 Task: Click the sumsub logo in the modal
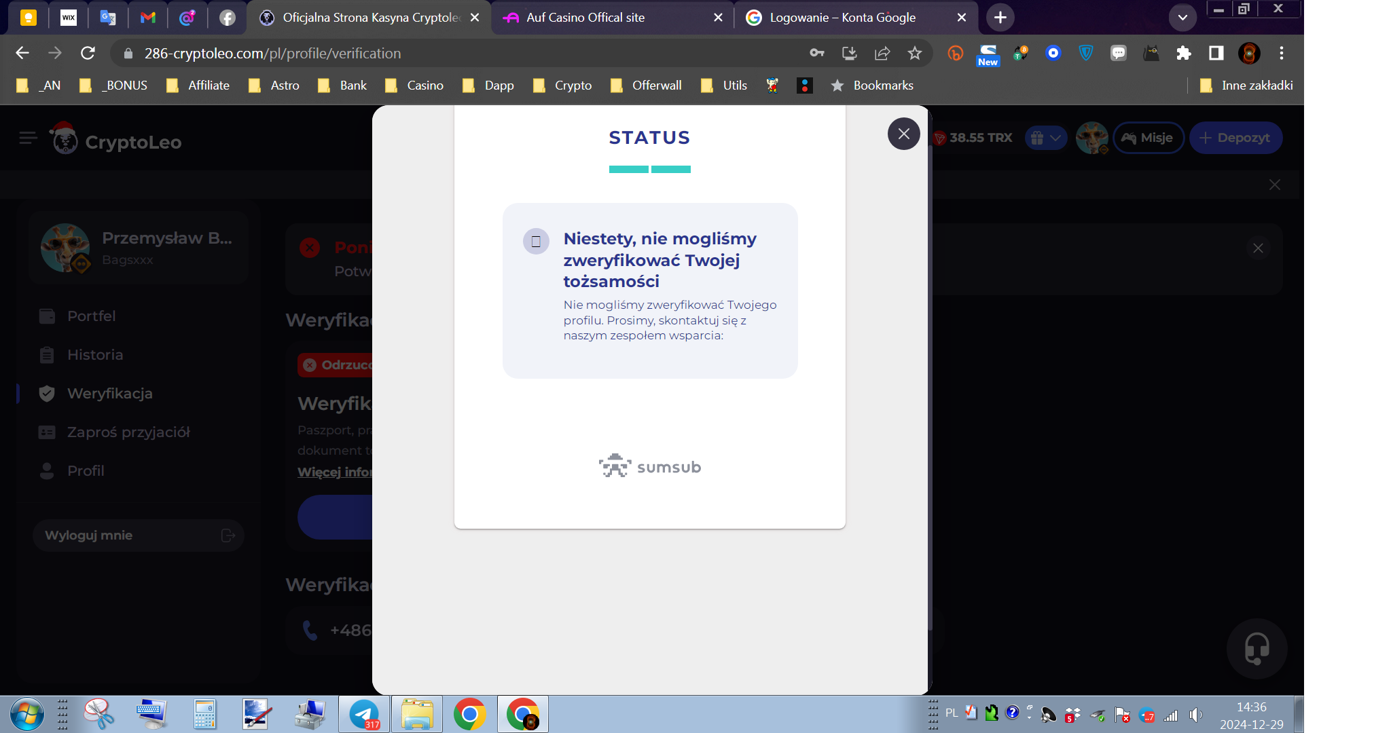pyautogui.click(x=649, y=466)
